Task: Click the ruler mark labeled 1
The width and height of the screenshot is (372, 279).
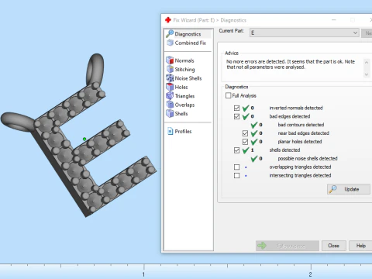Action: click(143, 274)
